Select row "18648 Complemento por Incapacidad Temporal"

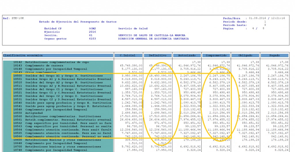(x=146, y=143)
